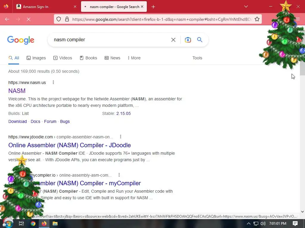The width and height of the screenshot is (305, 228).
Task: Click the Google logo
Action: 21,40
